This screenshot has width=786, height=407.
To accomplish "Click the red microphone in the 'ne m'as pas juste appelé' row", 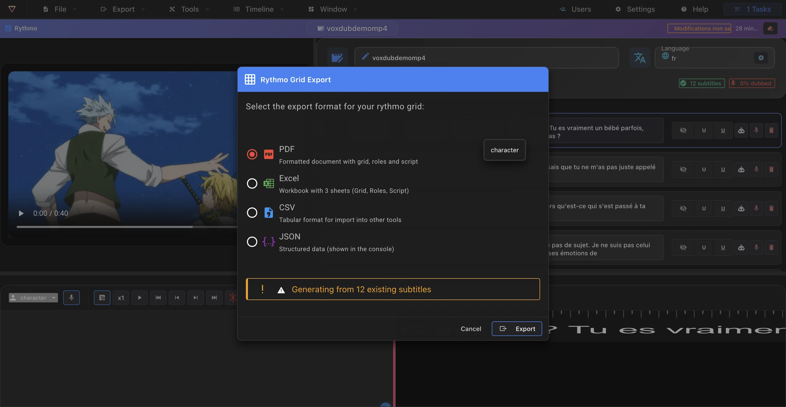I will pos(756,170).
